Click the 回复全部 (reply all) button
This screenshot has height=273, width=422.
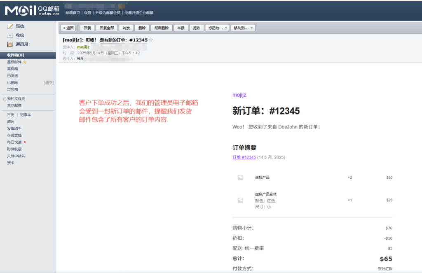pyautogui.click(x=107, y=28)
